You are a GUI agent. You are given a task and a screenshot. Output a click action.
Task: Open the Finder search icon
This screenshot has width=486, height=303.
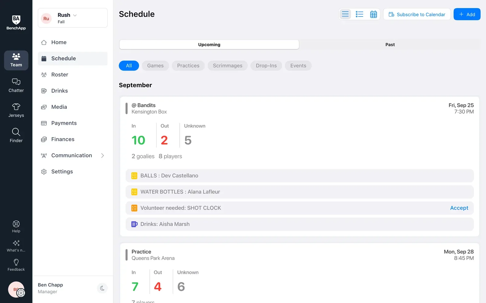[x=16, y=135]
